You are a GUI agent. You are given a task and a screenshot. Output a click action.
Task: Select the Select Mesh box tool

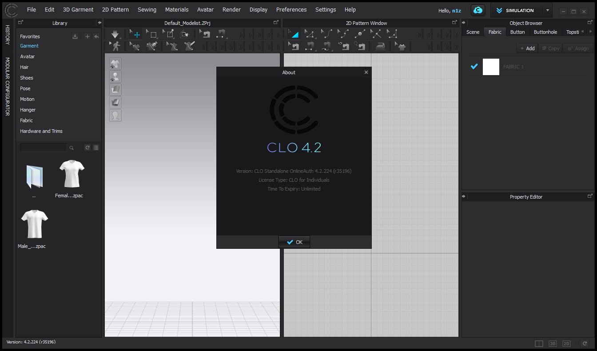pos(152,34)
